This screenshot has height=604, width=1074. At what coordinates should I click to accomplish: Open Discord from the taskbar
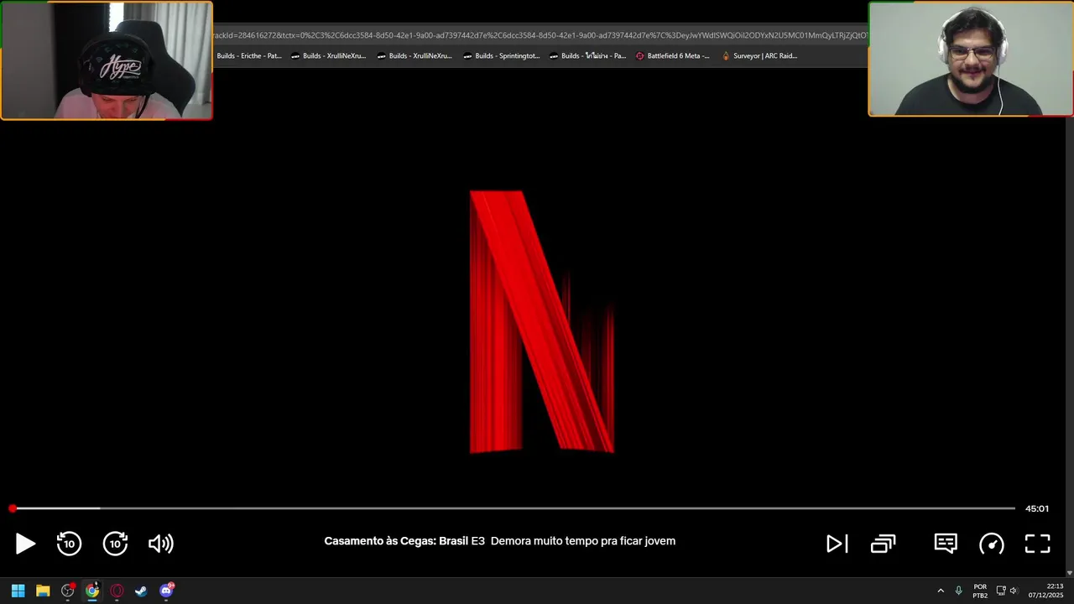click(166, 591)
